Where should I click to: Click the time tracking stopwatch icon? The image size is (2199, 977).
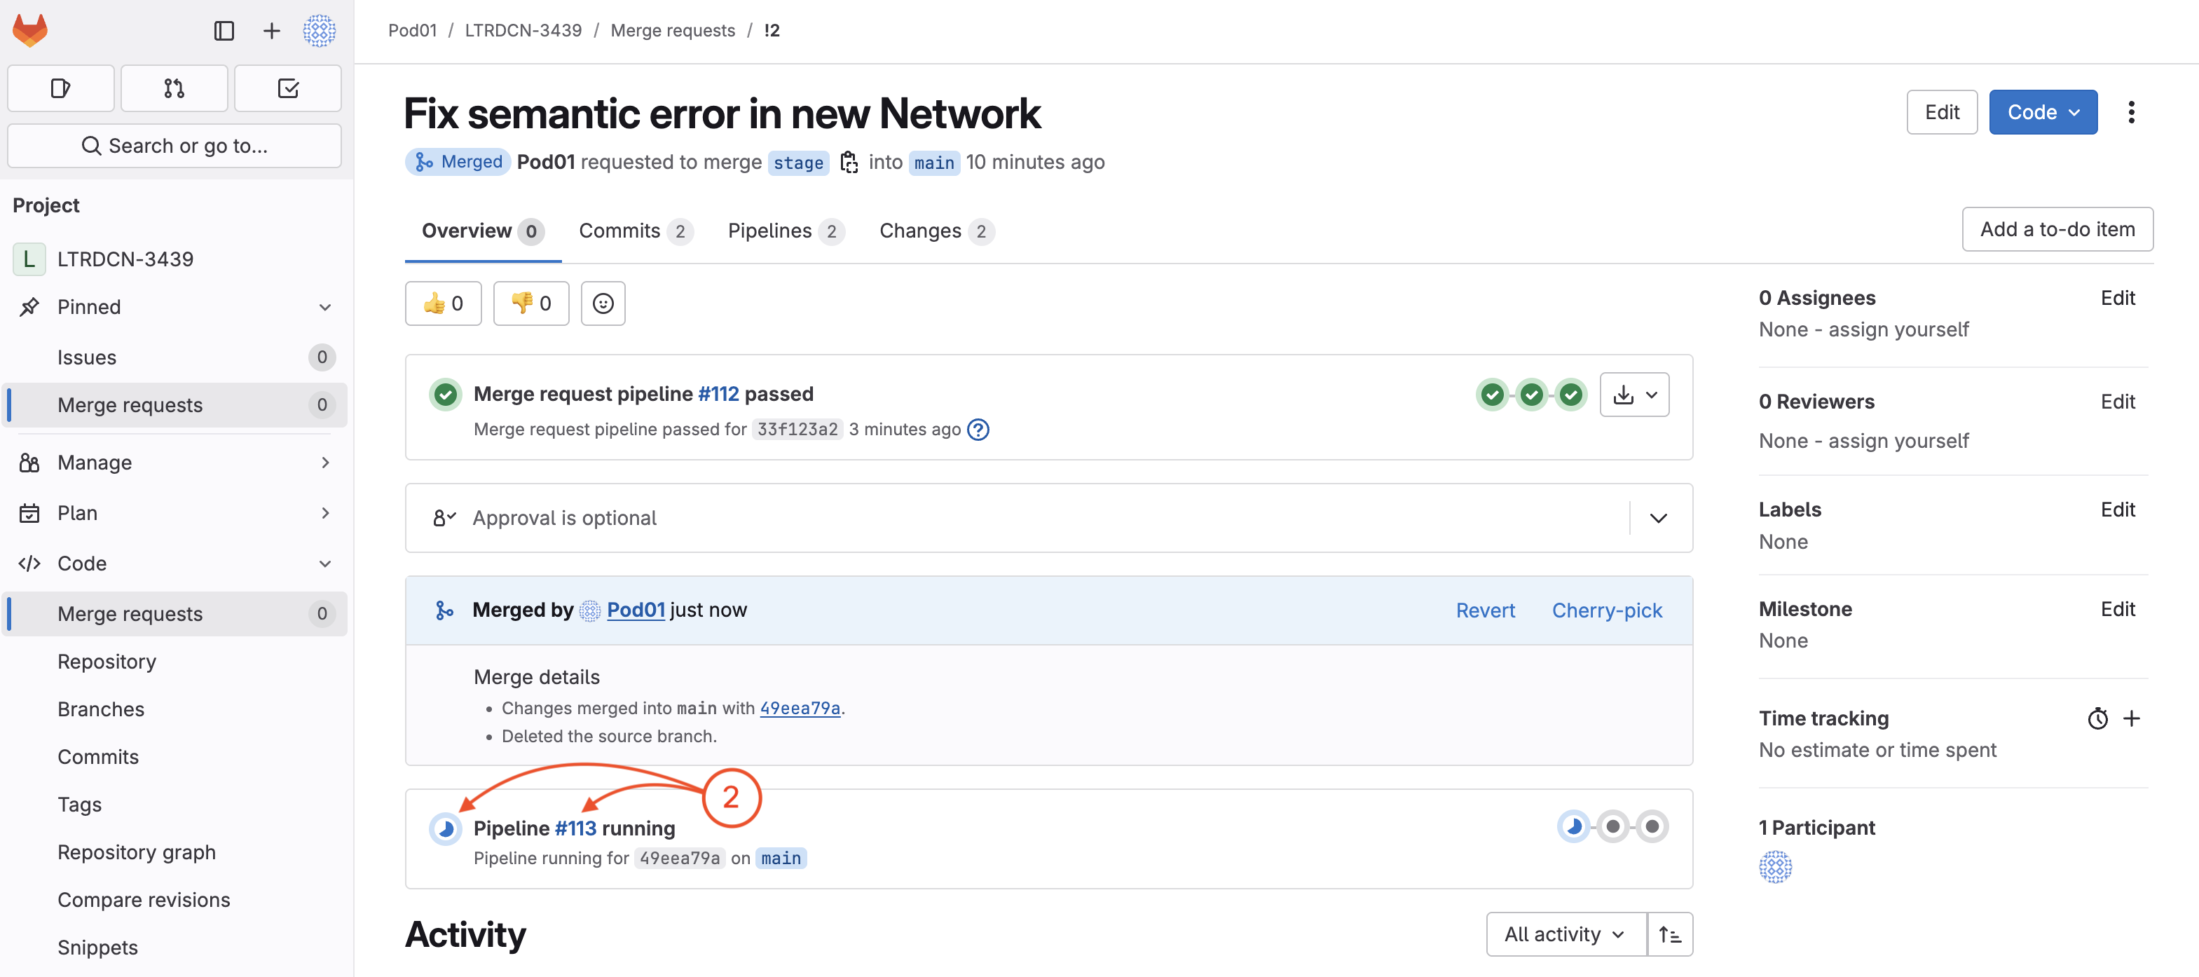point(2097,719)
